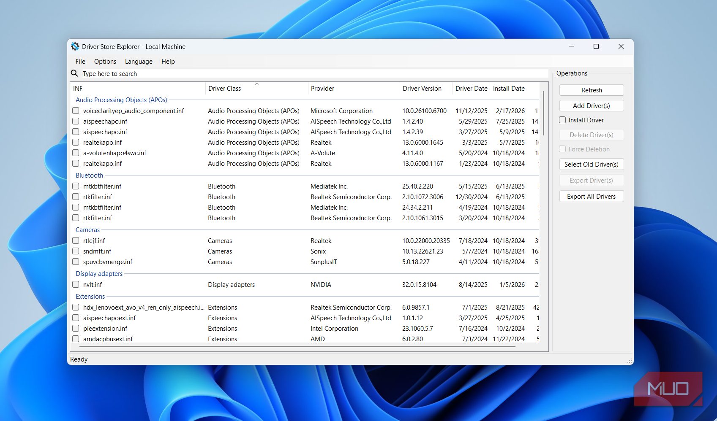Check the hdx_lenovoext_avo_v4 extension checkbox
The height and width of the screenshot is (421, 717).
76,307
